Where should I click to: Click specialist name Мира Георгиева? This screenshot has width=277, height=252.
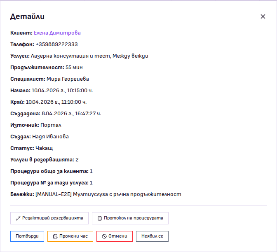pyautogui.click(x=68, y=79)
